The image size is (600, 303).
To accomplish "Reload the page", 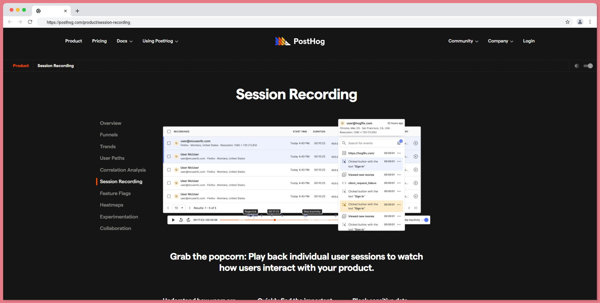I will coord(30,22).
